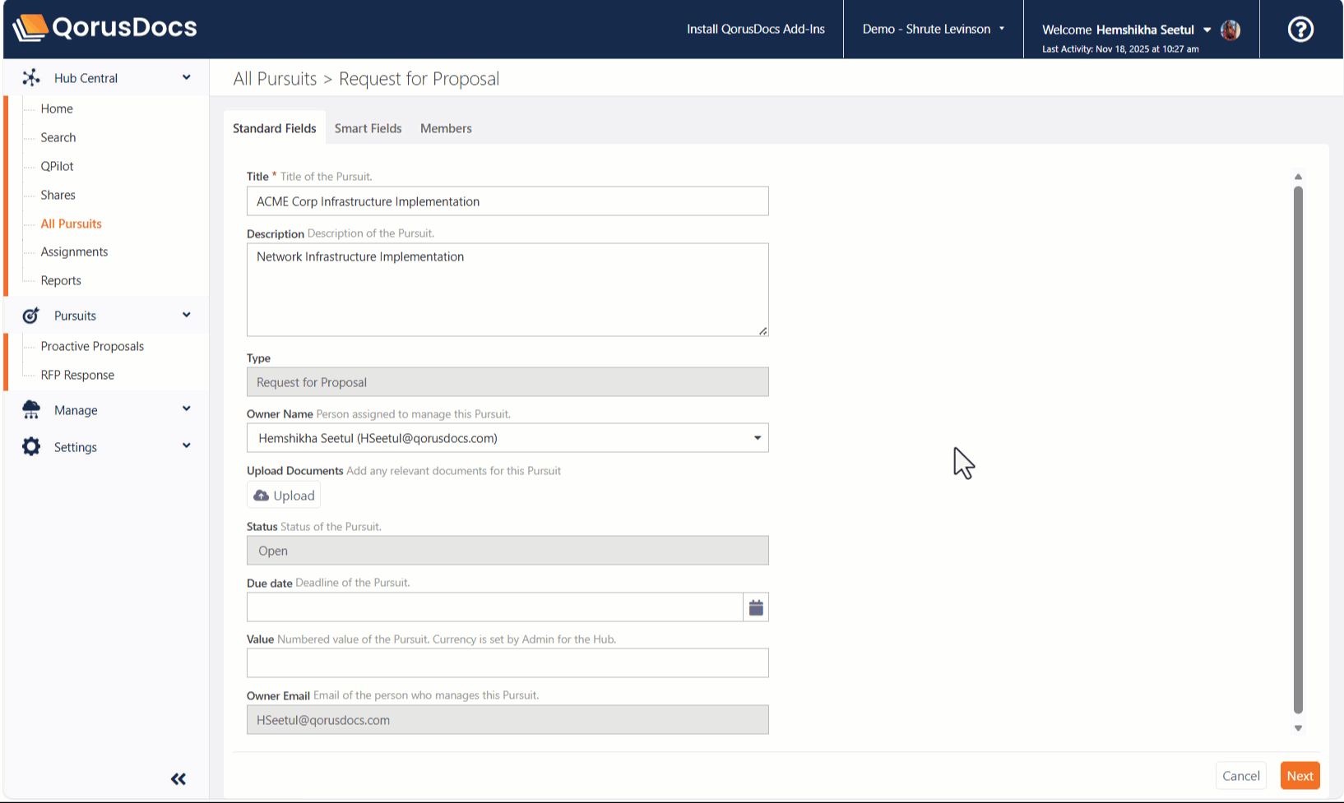
Task: Click the help question mark icon
Action: tap(1300, 30)
